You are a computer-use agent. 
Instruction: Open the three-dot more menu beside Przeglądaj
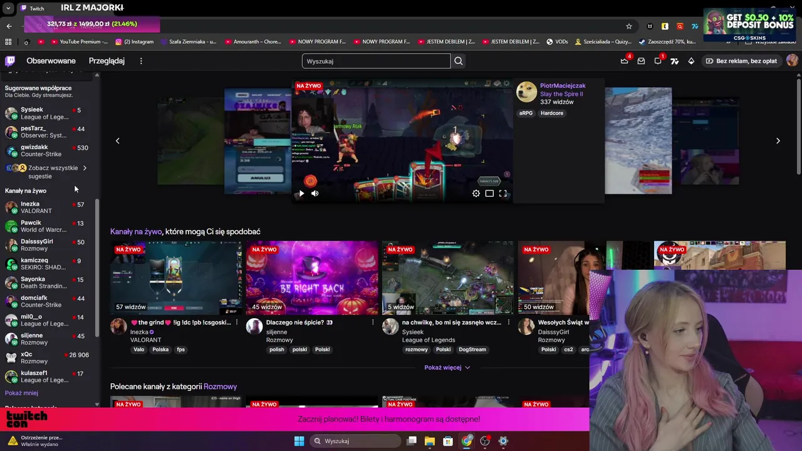click(x=141, y=61)
